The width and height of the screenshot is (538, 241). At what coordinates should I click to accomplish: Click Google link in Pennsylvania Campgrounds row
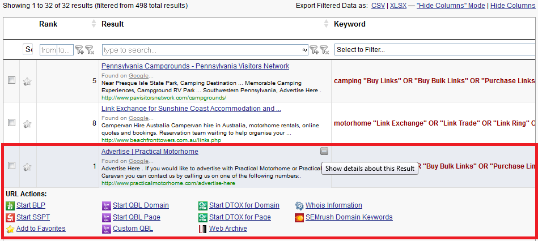[139, 76]
